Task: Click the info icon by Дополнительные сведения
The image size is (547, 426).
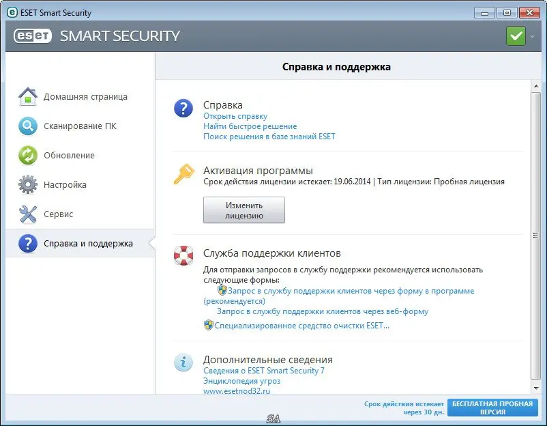Action: click(x=183, y=363)
